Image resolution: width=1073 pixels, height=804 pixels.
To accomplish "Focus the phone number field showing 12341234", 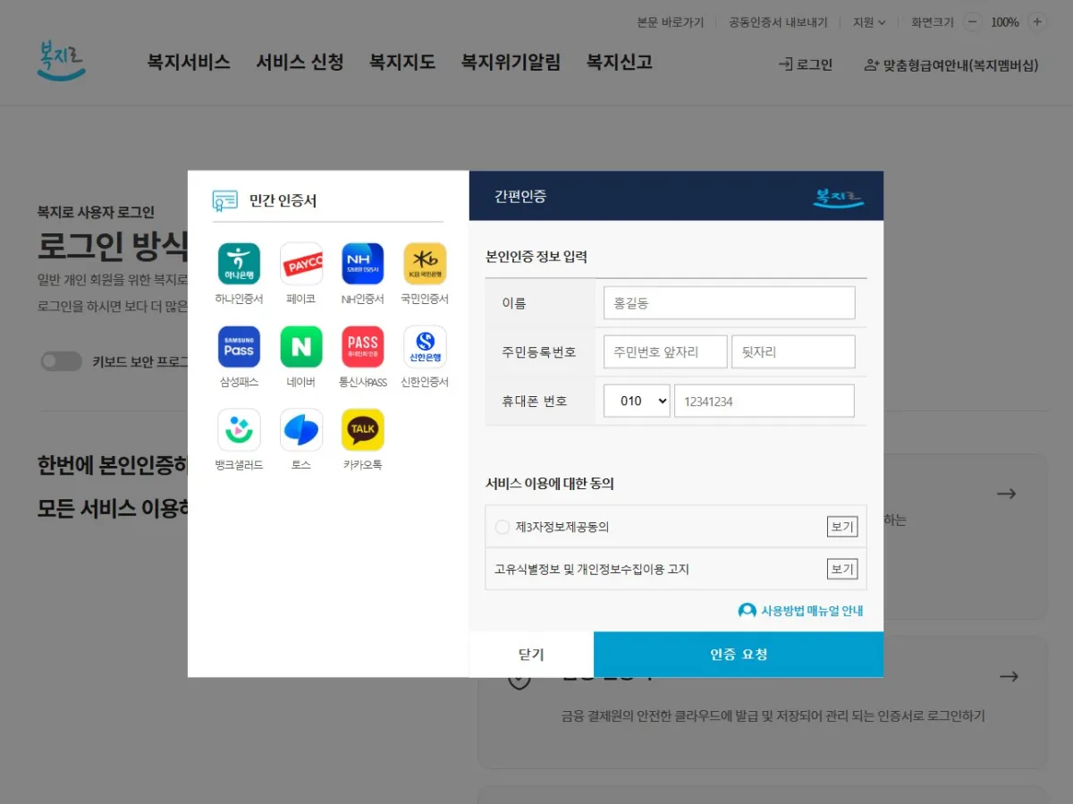I will click(x=765, y=401).
